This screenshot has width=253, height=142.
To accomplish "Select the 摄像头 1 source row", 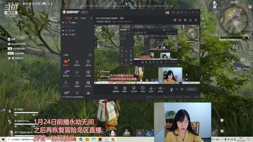I will [x=77, y=23].
